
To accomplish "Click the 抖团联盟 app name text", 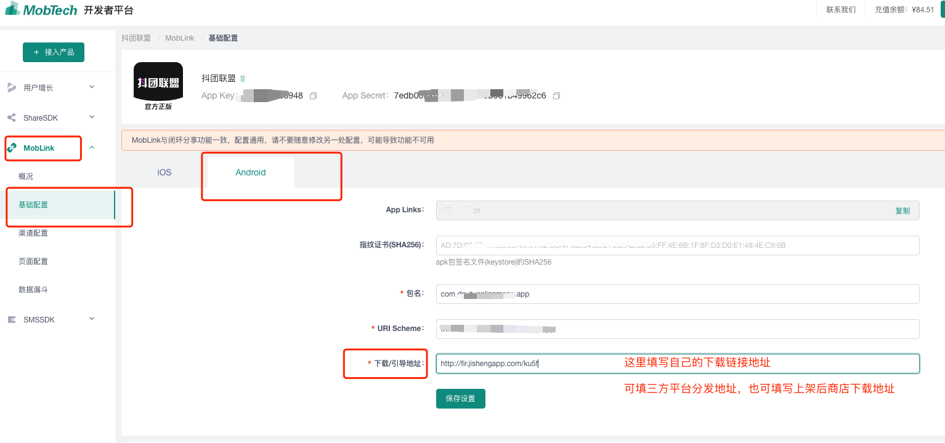I will [x=219, y=78].
